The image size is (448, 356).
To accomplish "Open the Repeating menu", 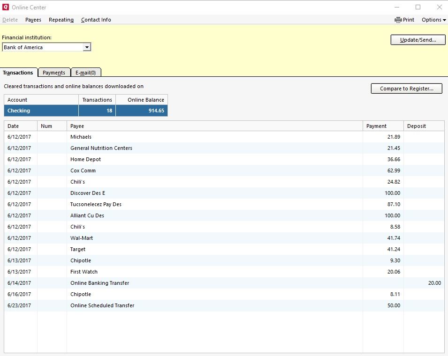I will click(x=61, y=20).
